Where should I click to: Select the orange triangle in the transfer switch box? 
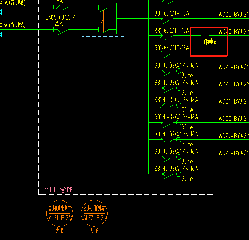pos(102,21)
